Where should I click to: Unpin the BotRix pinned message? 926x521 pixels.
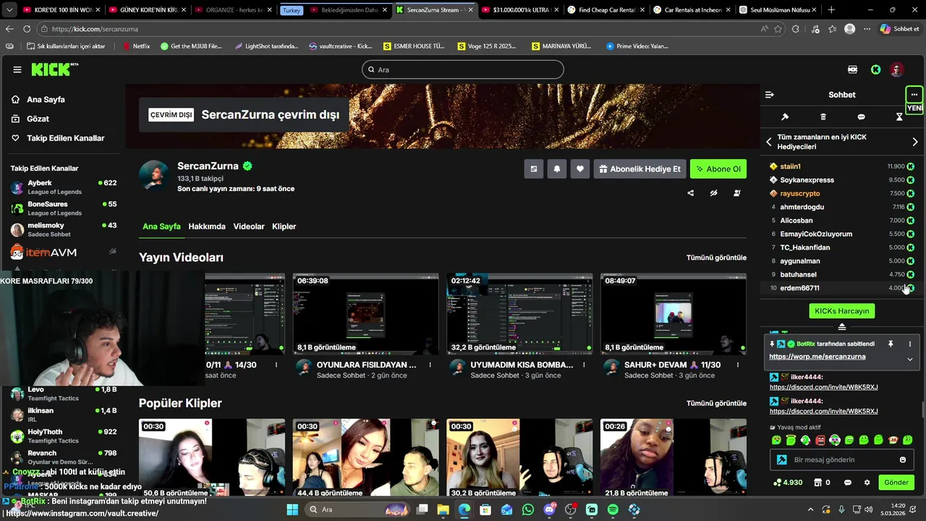pos(891,344)
